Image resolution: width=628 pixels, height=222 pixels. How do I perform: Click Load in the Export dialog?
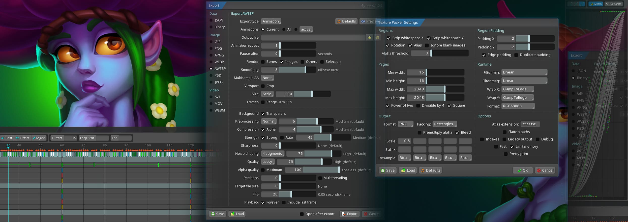point(237,214)
